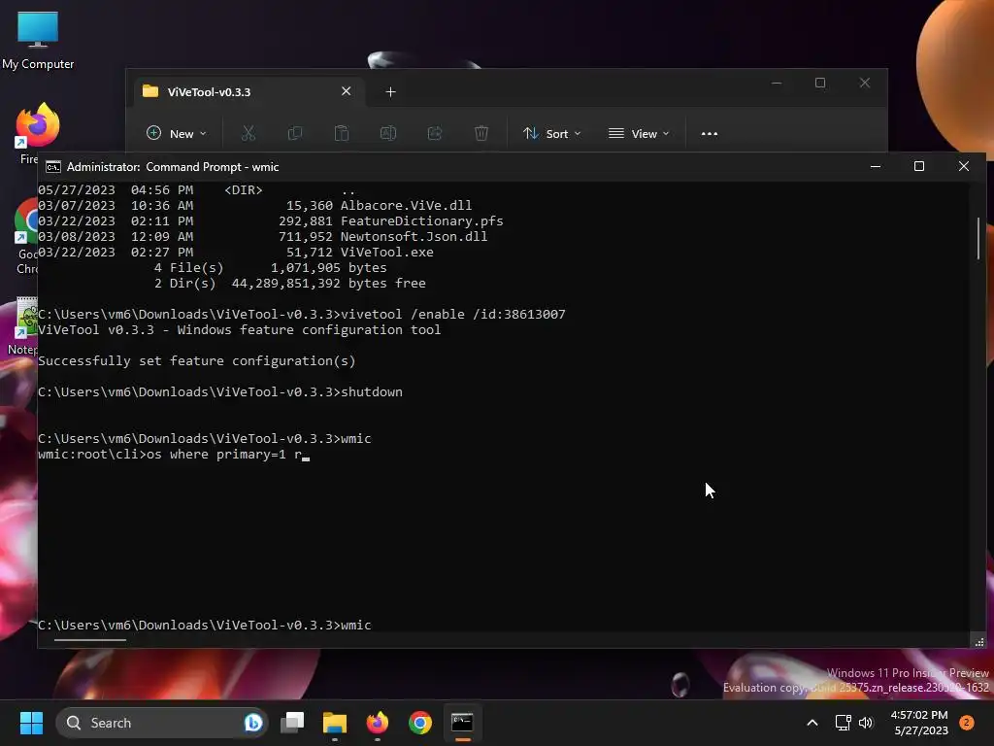This screenshot has width=994, height=746.
Task: Click the taskbar Search box
Action: click(162, 723)
